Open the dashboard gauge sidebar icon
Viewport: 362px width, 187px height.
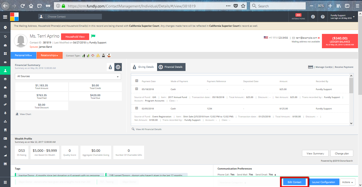point(5,45)
